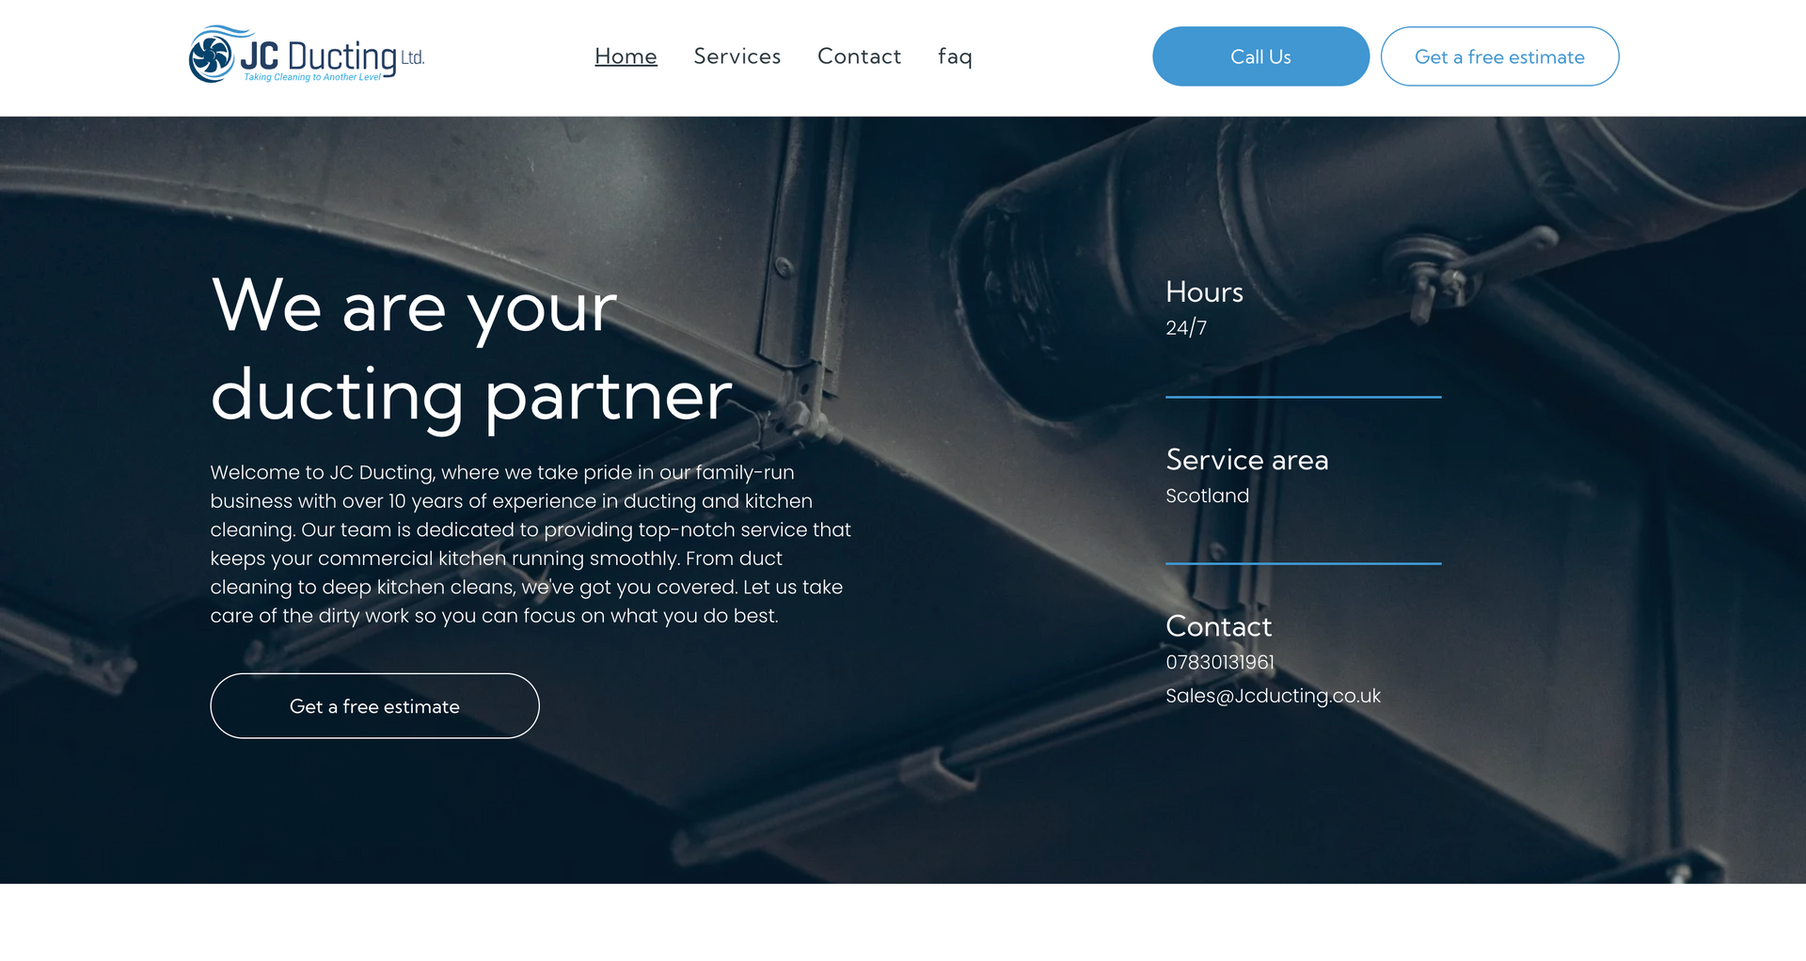Click header Get a free estimate button
1806x961 pixels.
pos(1499,56)
